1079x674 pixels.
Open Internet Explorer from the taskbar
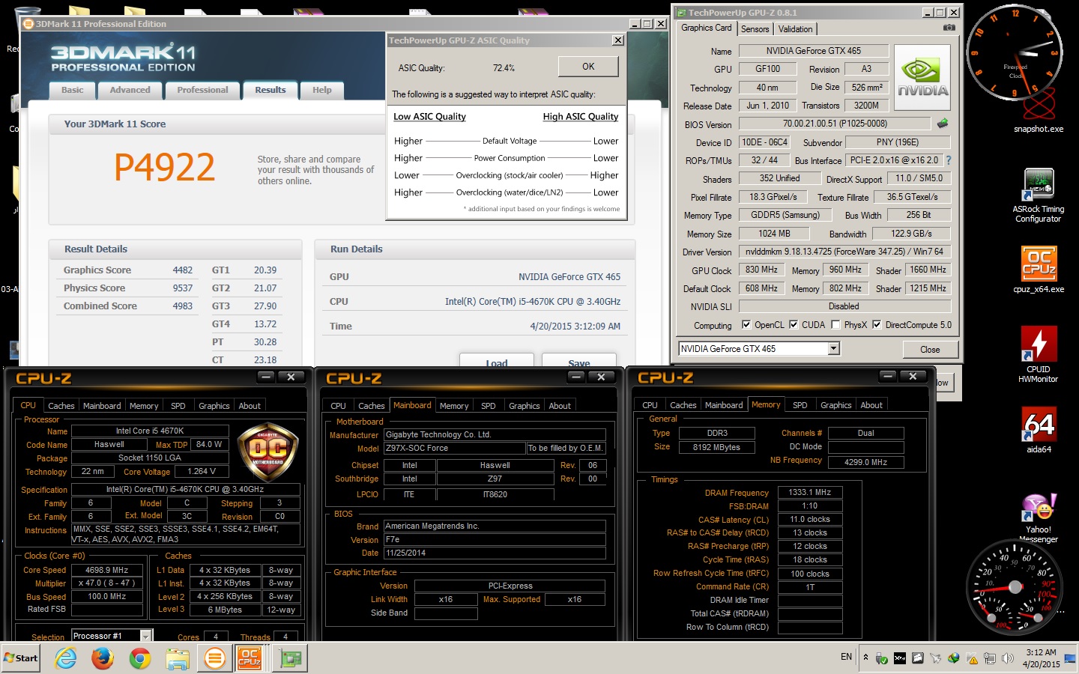coord(66,658)
